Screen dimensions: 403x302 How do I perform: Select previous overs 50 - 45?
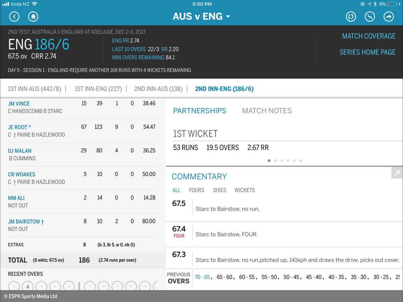(291, 277)
